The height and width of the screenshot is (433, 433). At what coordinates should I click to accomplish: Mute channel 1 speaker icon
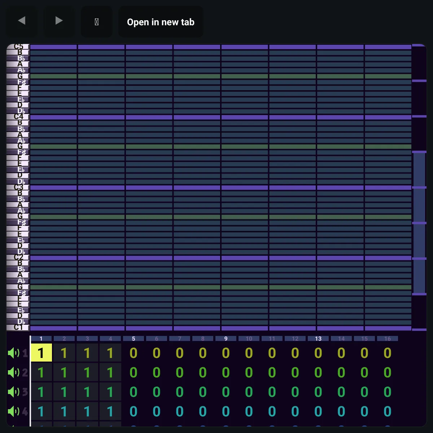click(14, 353)
